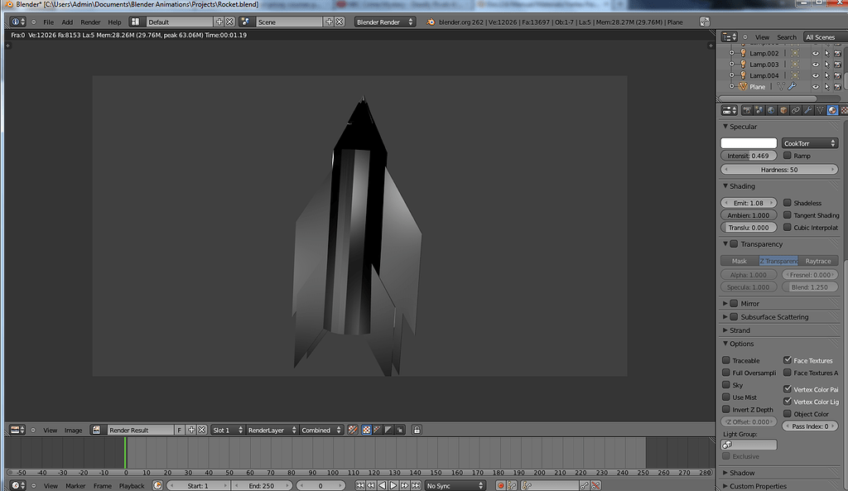
Task: Enable the Specular Ramp checkbox
Action: click(788, 156)
